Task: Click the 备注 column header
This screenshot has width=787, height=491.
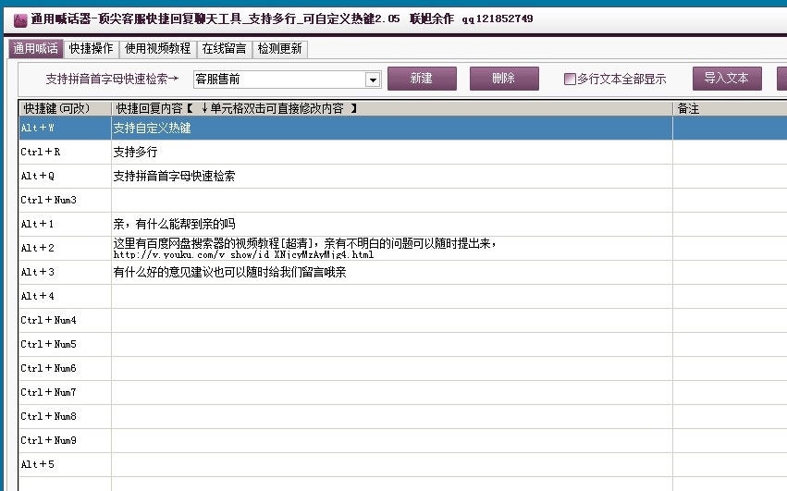Action: (730, 108)
